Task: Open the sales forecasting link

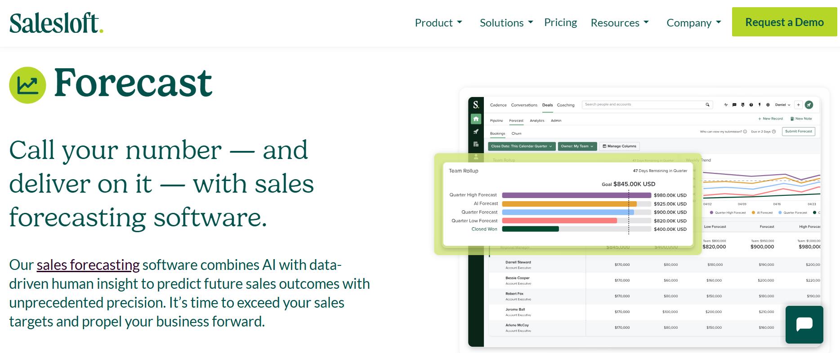Action: [x=87, y=265]
